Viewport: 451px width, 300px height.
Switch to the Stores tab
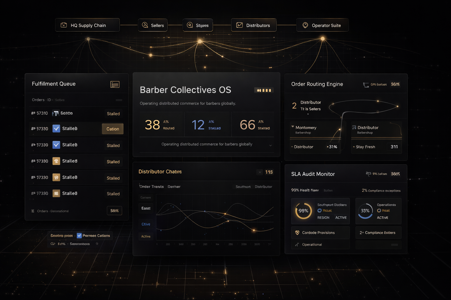pos(198,25)
